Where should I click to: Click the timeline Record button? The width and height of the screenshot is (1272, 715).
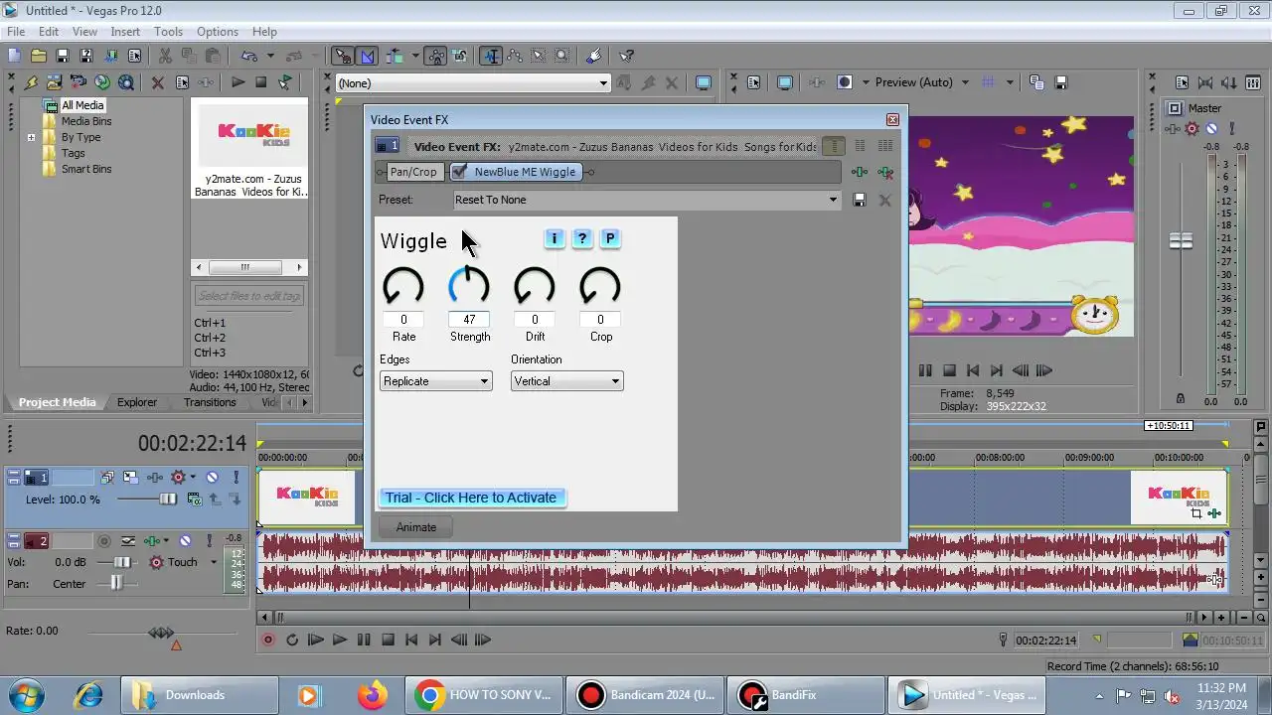267,640
